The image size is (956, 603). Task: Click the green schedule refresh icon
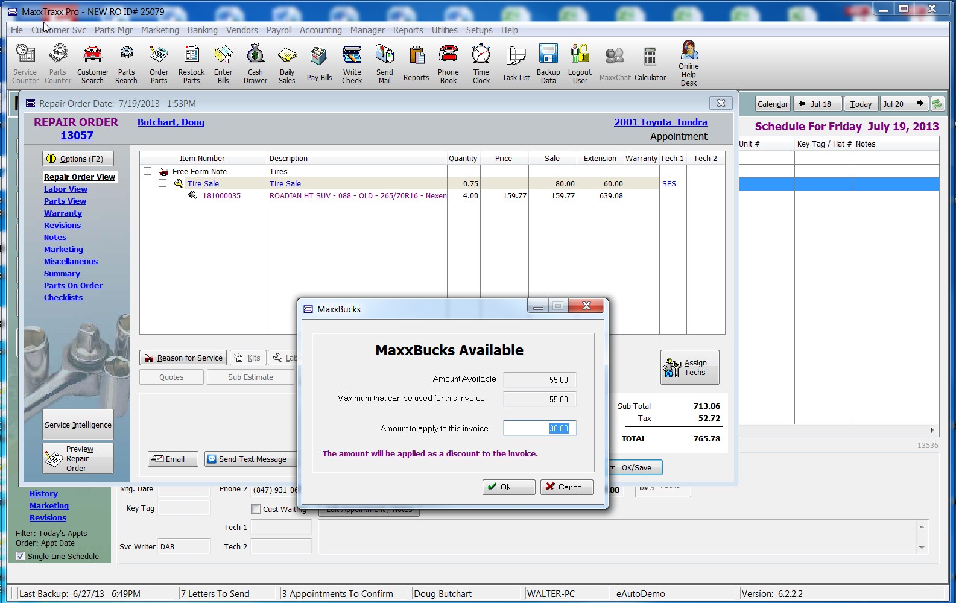click(937, 104)
